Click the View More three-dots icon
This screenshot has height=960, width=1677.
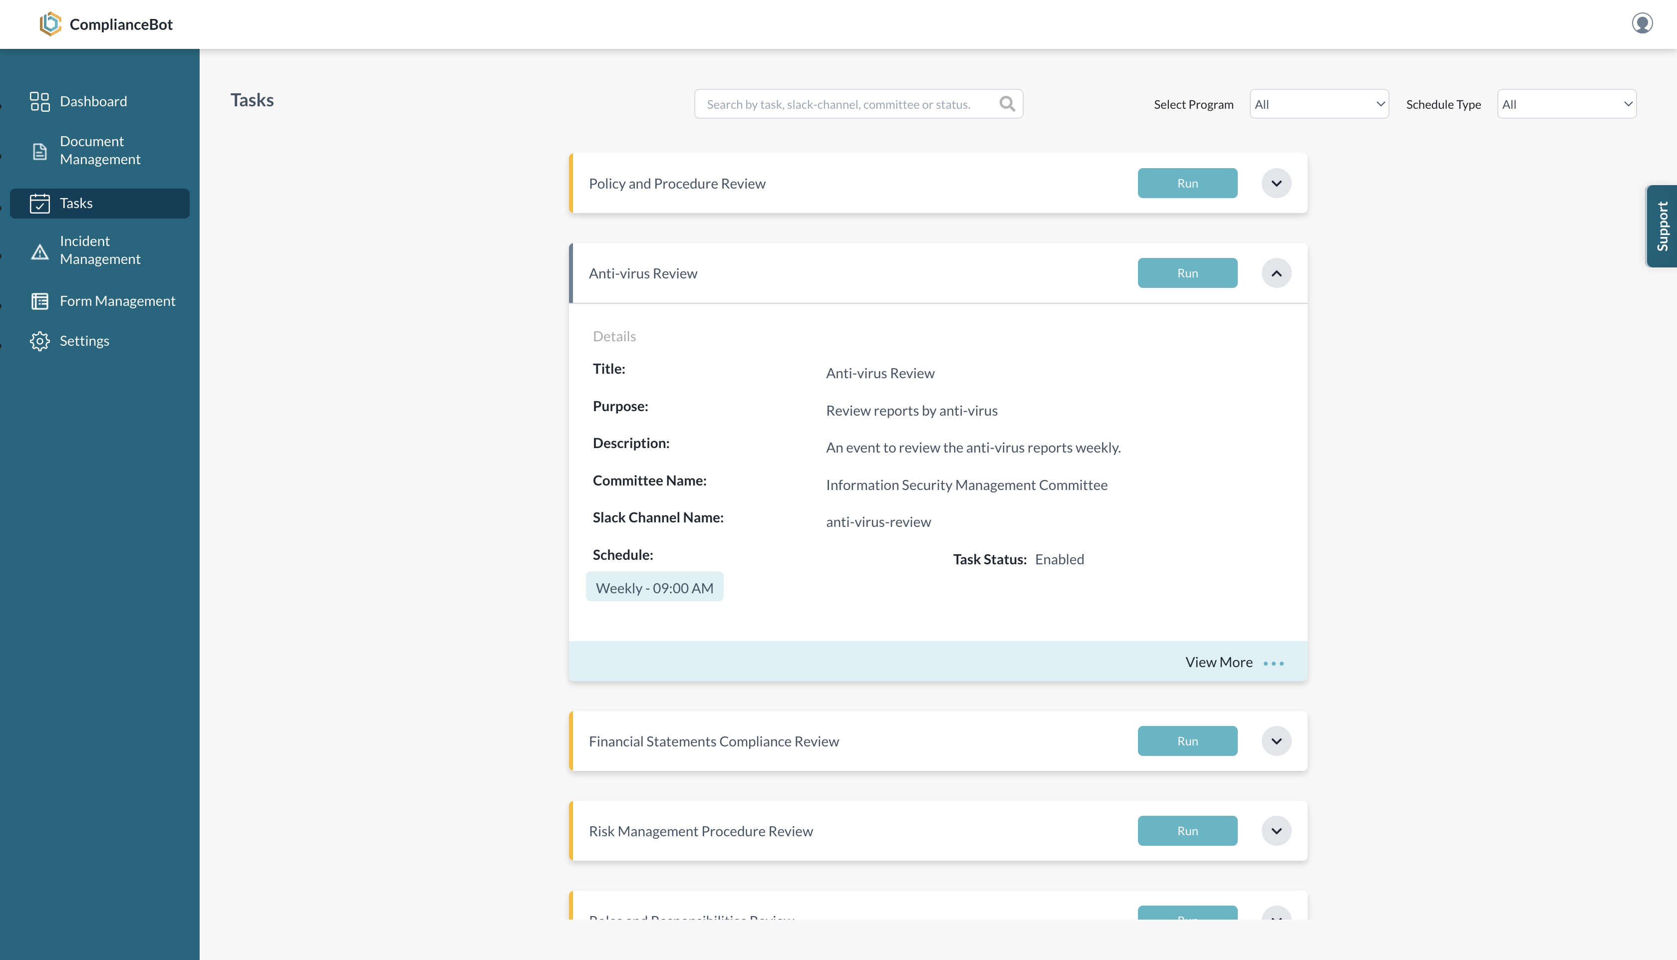point(1273,663)
